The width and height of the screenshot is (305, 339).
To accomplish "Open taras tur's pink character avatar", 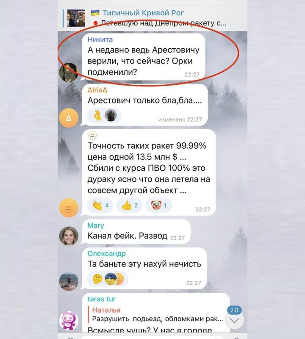I will point(69,320).
